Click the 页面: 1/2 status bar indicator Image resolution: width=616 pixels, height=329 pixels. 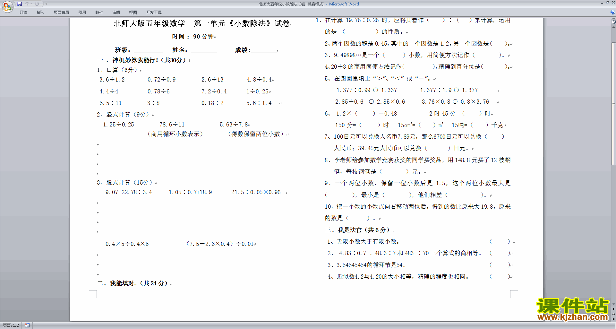pos(11,325)
